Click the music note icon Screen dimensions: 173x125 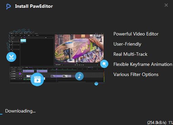[80, 76]
